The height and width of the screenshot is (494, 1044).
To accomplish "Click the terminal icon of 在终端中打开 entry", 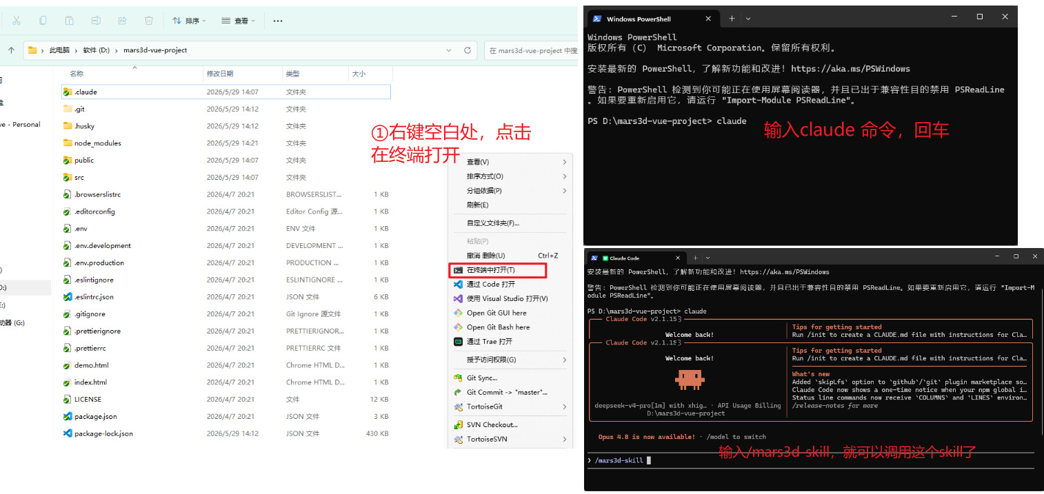I will coord(458,270).
